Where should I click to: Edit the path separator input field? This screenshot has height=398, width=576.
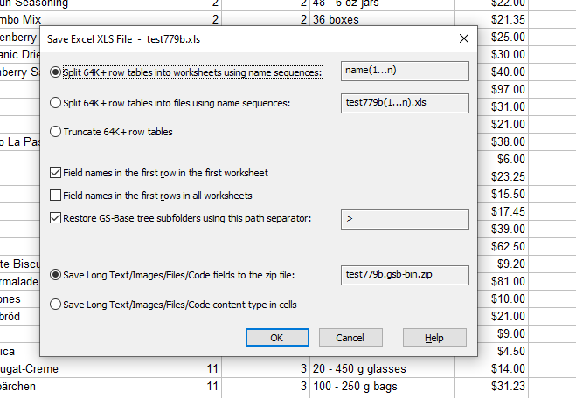[404, 219]
